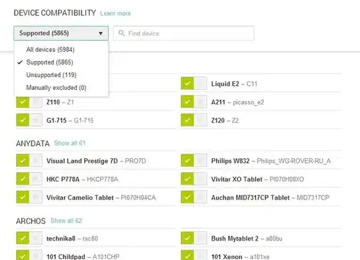
Task: Switch off the A211 picasso_e2 toggle
Action: pyautogui.click(x=194, y=102)
